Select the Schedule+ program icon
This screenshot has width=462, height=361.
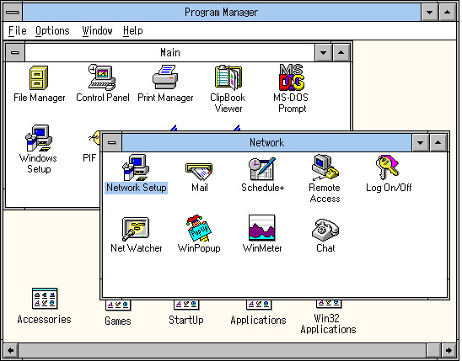click(x=262, y=169)
